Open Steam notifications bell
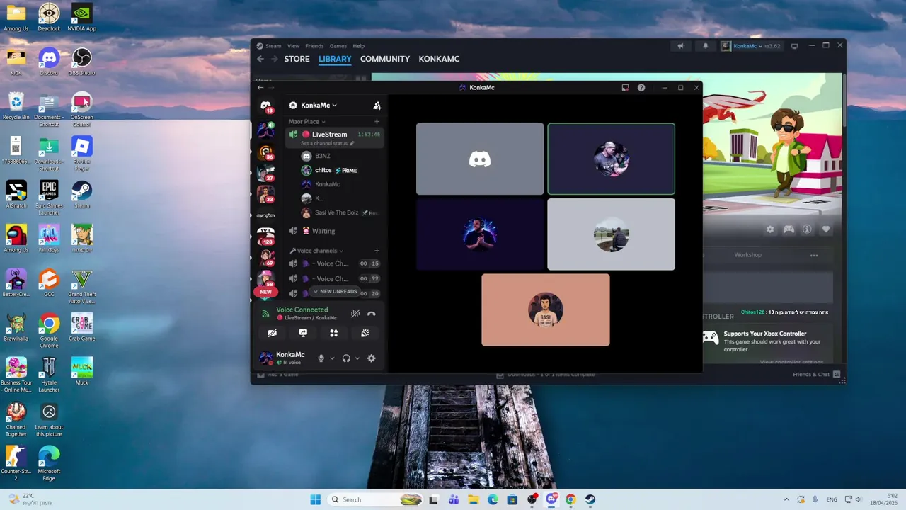 click(x=705, y=46)
